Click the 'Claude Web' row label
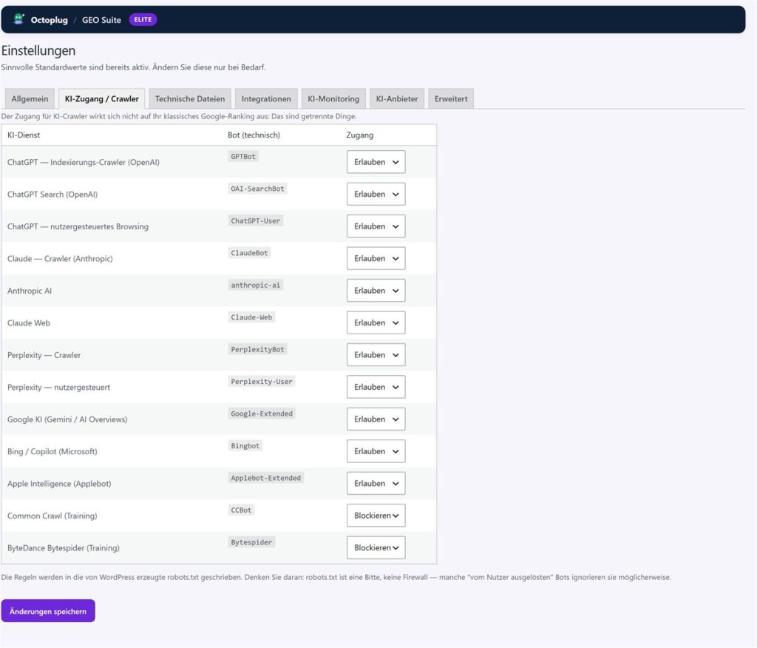This screenshot has height=648, width=757. point(29,323)
